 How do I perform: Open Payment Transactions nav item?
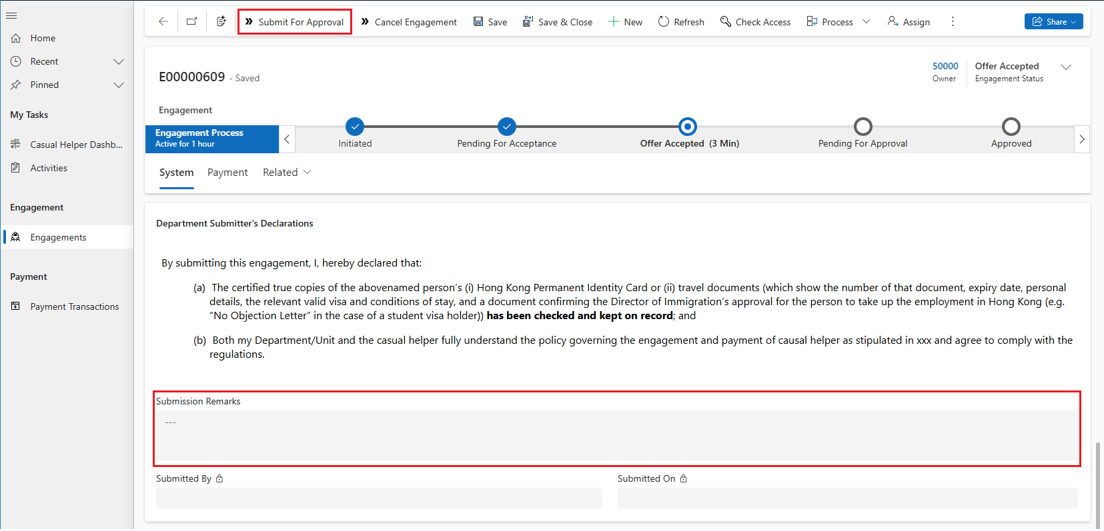point(67,306)
